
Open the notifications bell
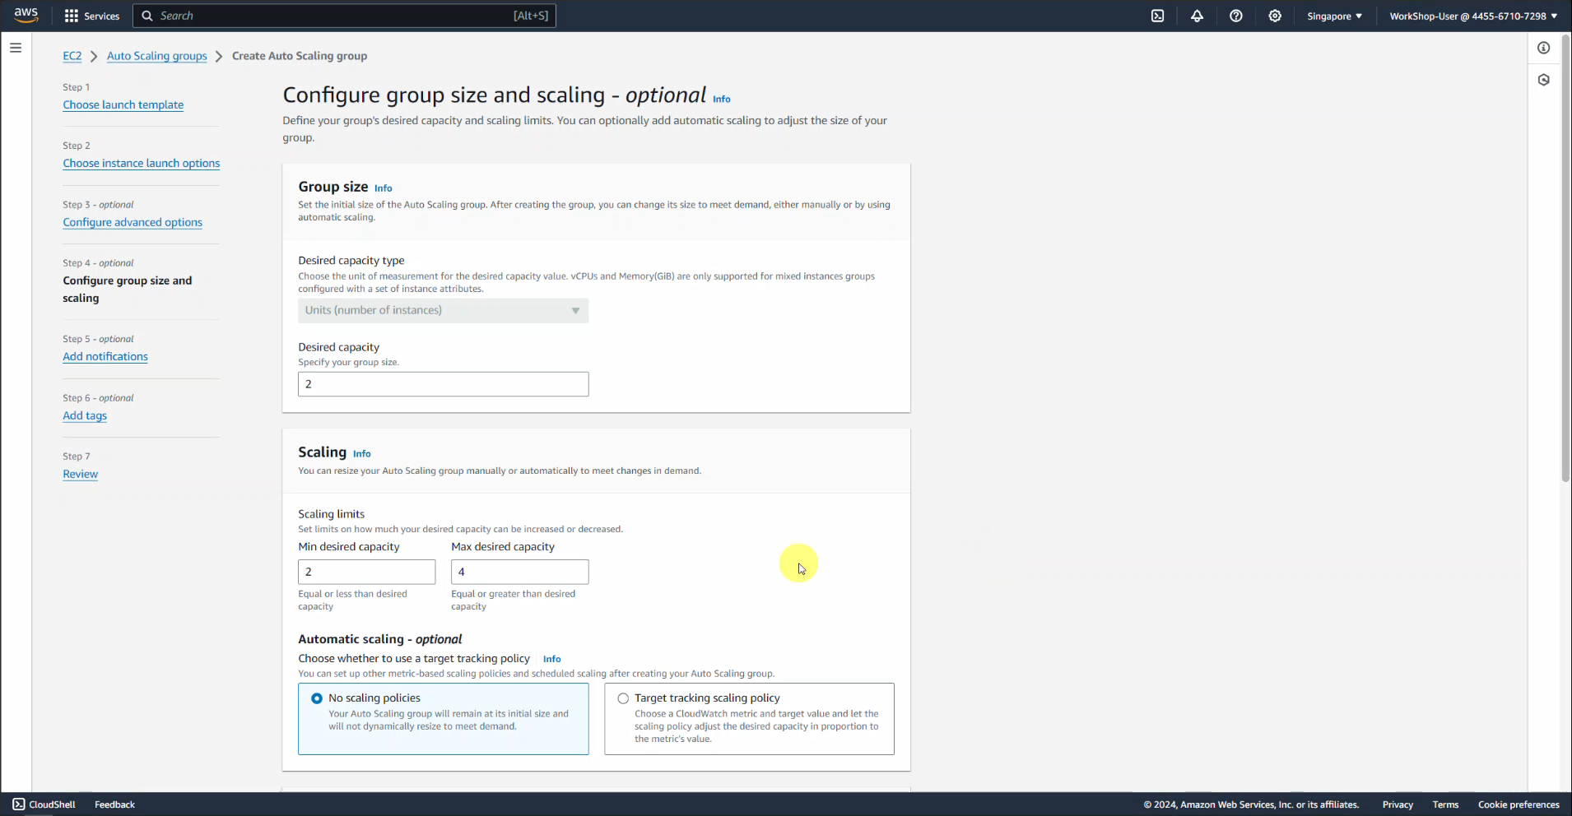[1197, 16]
